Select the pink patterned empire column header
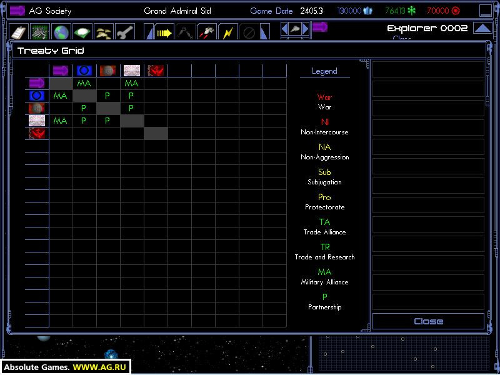Viewport: 500px width, 375px height. pos(132,71)
